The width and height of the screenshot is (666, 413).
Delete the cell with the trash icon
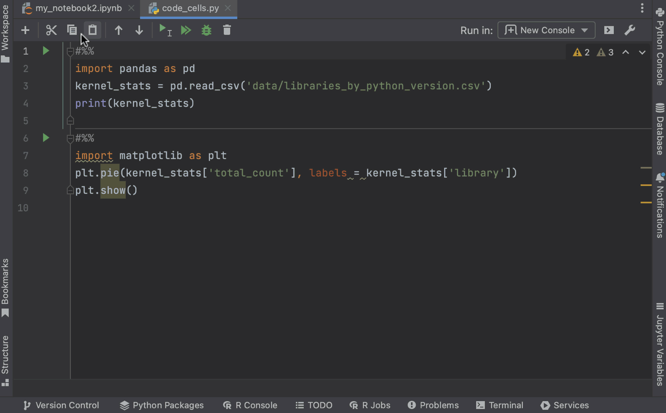coord(227,30)
